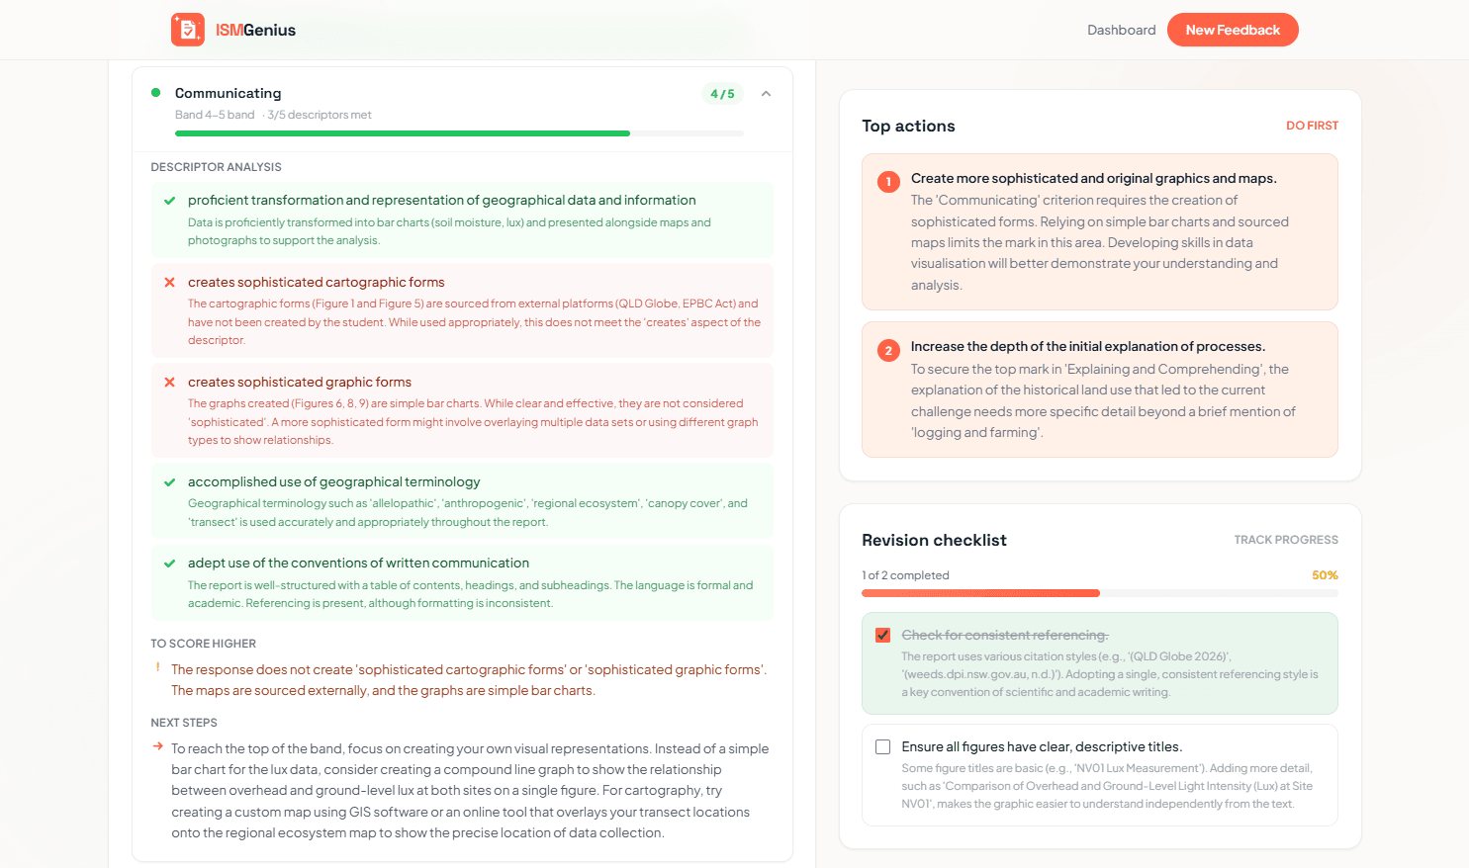The width and height of the screenshot is (1469, 868).
Task: Click the DO FIRST link in Top actions
Action: tap(1313, 126)
